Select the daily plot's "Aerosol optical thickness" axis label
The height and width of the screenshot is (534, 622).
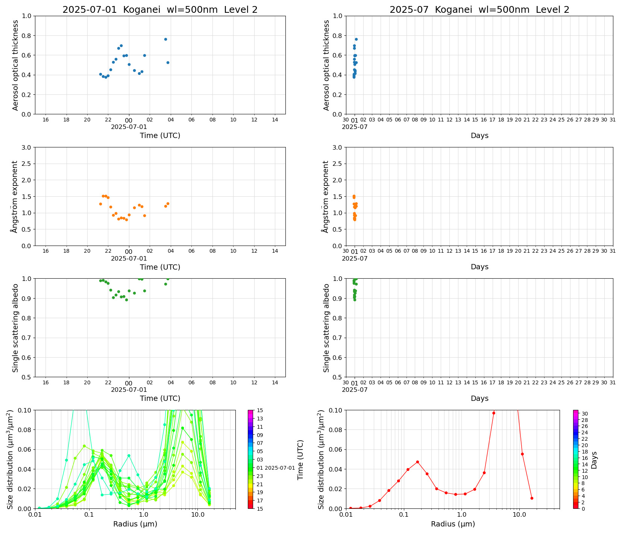coord(15,65)
